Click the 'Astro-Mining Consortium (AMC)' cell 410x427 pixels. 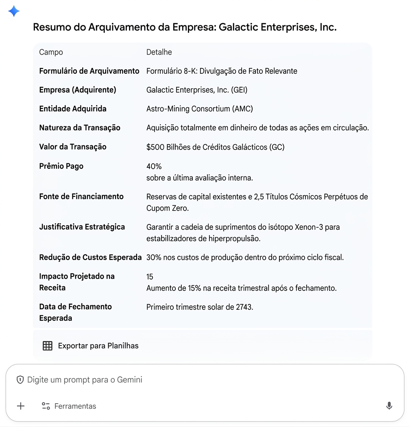pos(200,109)
